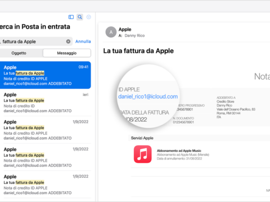The width and height of the screenshot is (270, 202).
Task: Click the daniel_rico1@icloud.com link in invoice
Action: pyautogui.click(x=148, y=97)
